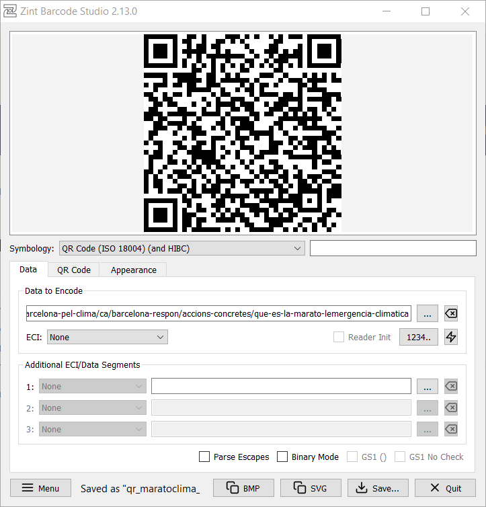Click the Data to Encode input field
This screenshot has width=486, height=507.
coord(218,314)
